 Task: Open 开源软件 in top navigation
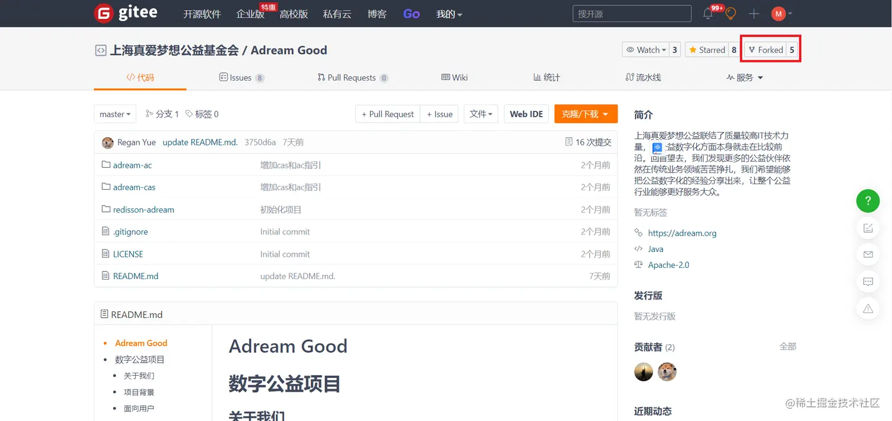(202, 14)
